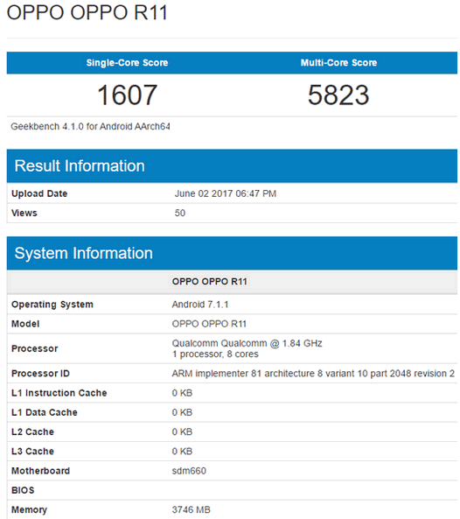Click the Memory row label
The height and width of the screenshot is (519, 460).
click(x=29, y=509)
